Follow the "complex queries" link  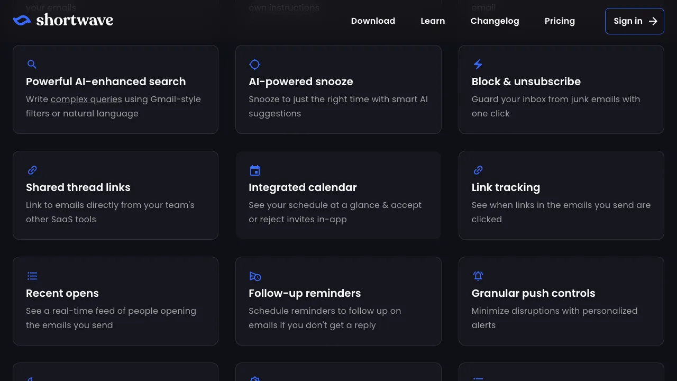pos(86,99)
